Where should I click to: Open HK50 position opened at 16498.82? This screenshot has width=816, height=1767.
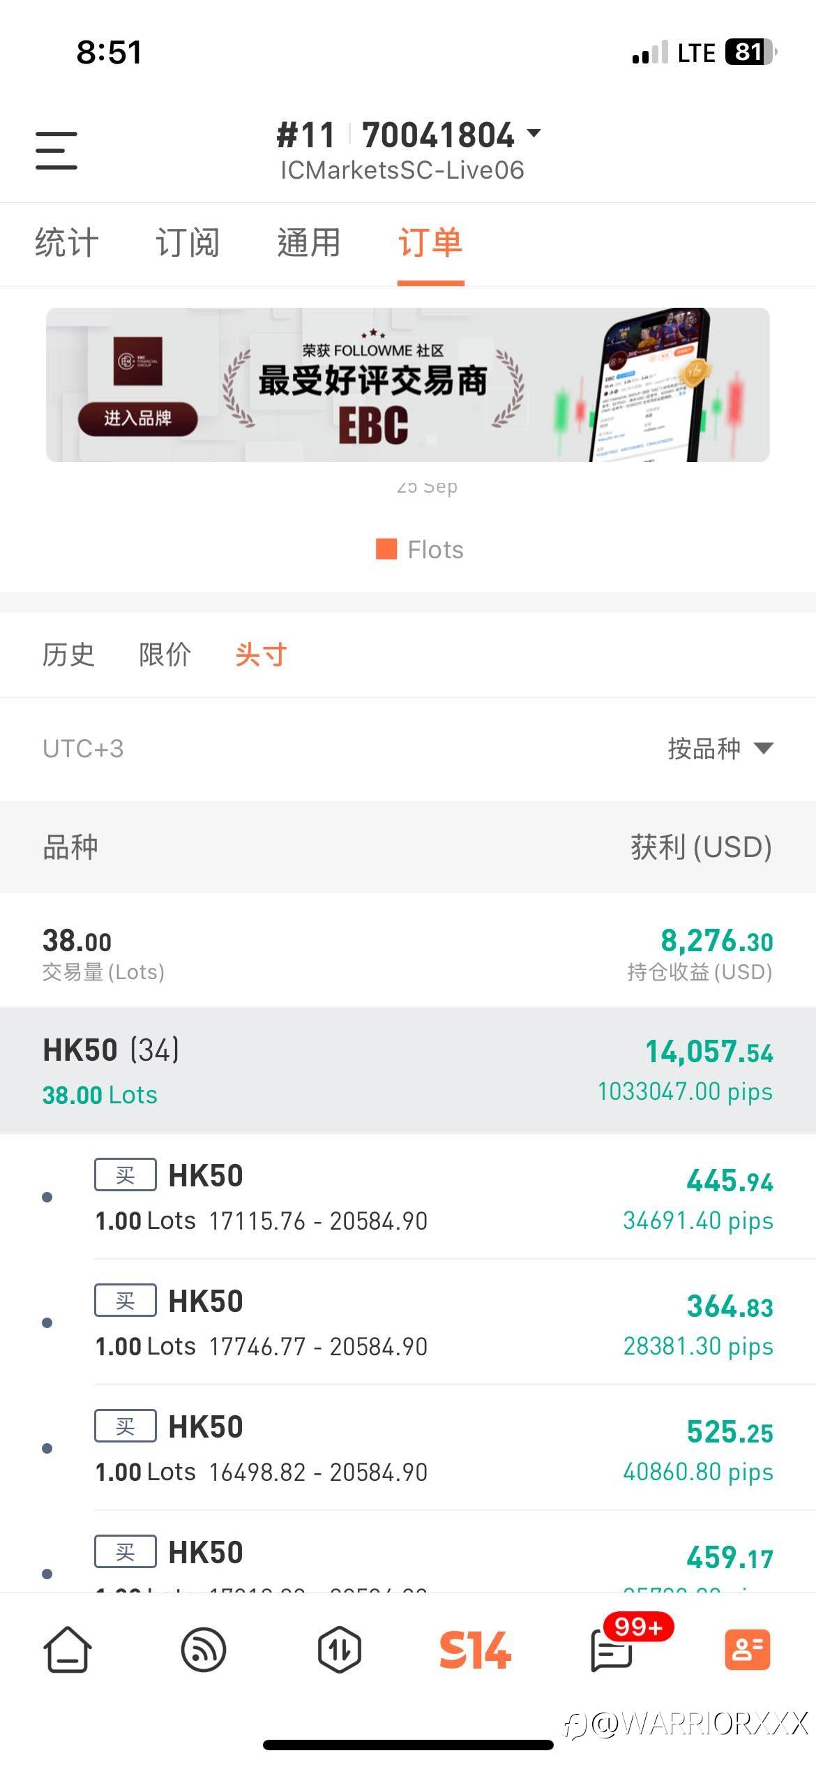[x=432, y=1448]
